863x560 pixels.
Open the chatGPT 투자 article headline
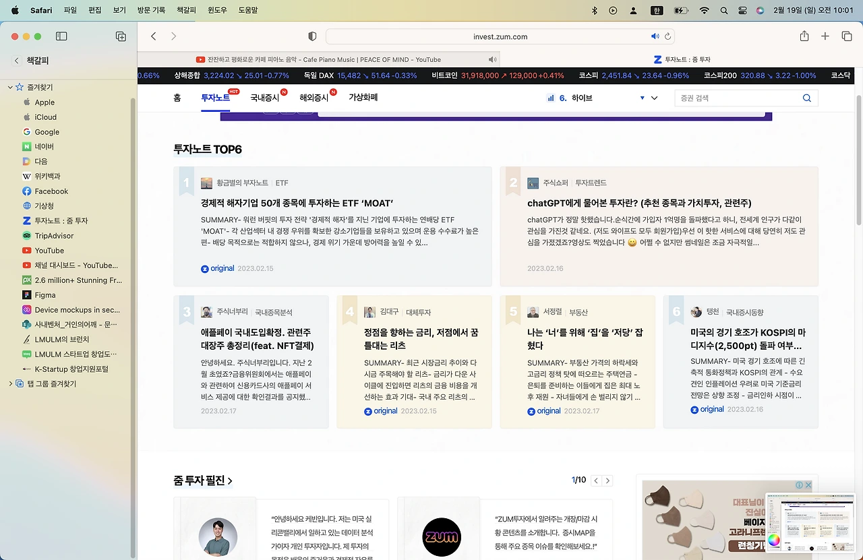(x=639, y=203)
